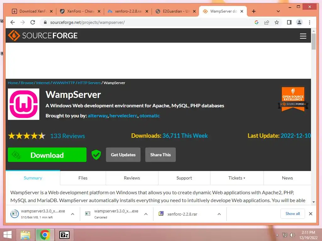Open File Explorer from the taskbar
The width and height of the screenshot is (322, 241).
[26, 235]
